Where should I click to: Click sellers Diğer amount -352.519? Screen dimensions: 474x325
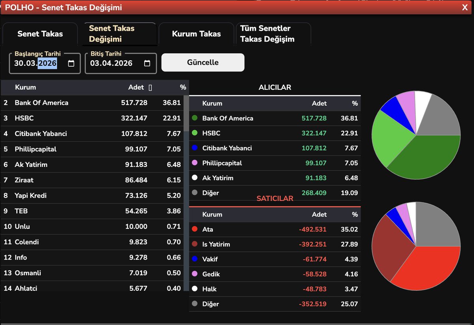(x=313, y=304)
